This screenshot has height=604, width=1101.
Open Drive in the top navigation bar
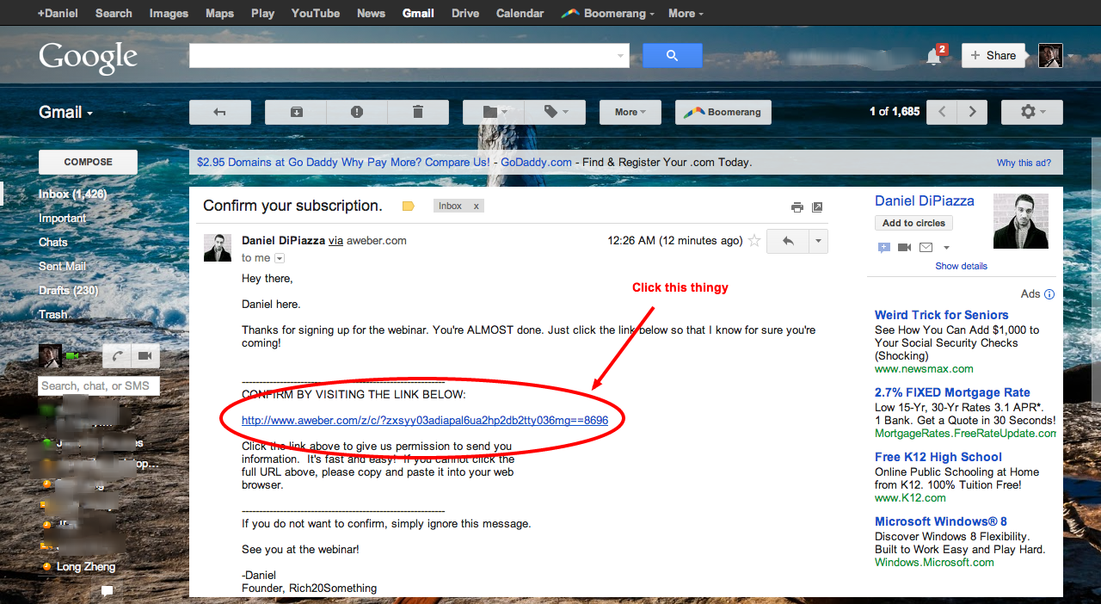point(465,13)
